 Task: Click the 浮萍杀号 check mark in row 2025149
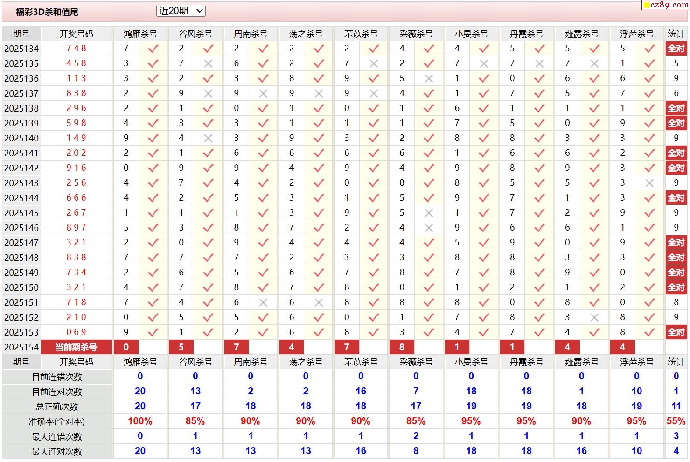coord(649,273)
